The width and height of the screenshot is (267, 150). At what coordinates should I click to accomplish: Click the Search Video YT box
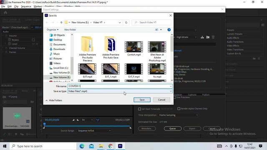pos(151,22)
